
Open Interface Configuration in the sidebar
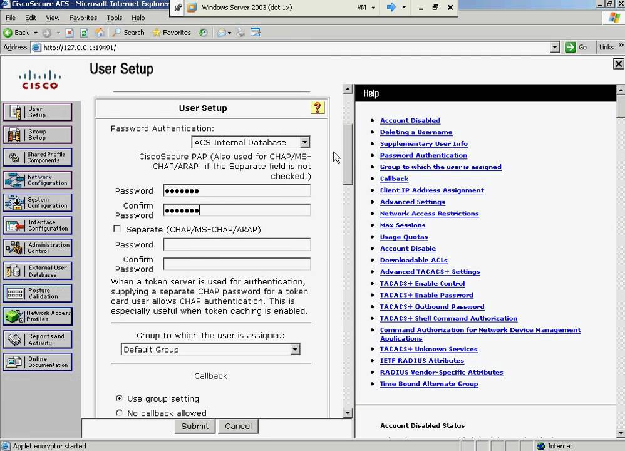click(38, 225)
